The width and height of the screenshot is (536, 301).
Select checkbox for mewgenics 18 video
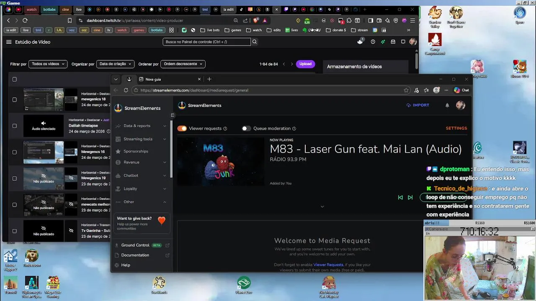point(14,99)
